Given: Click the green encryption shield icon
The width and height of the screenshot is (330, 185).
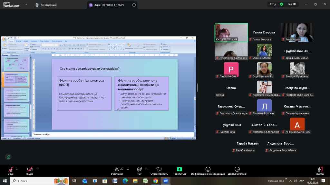Looking at the screenshot, I should pyautogui.click(x=281, y=4).
